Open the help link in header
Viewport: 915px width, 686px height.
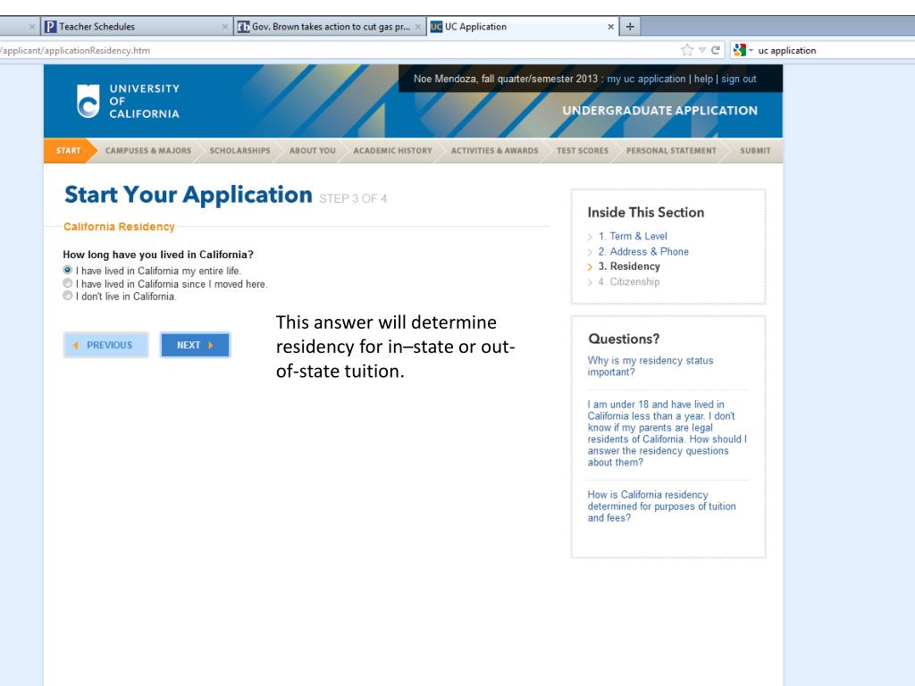[703, 79]
